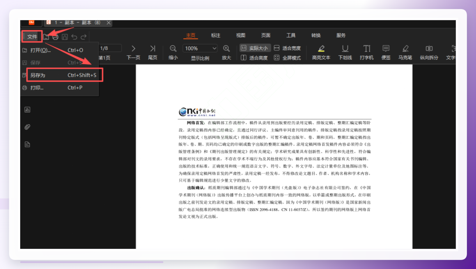Zoom in with the 放大 magnifier
The height and width of the screenshot is (269, 476).
coord(226,52)
